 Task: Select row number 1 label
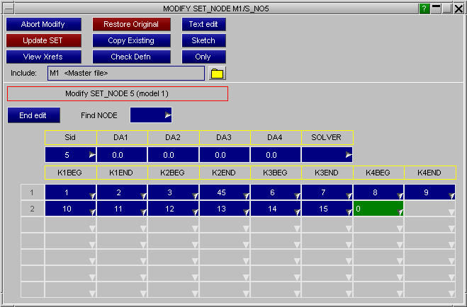[32, 192]
